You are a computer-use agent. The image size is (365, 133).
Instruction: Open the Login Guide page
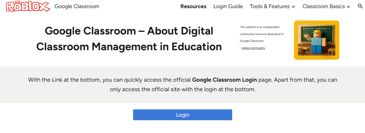tap(228, 6)
